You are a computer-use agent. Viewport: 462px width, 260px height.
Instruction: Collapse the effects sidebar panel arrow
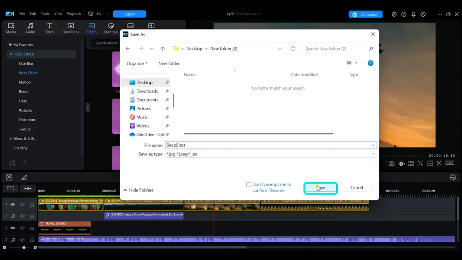(x=87, y=107)
